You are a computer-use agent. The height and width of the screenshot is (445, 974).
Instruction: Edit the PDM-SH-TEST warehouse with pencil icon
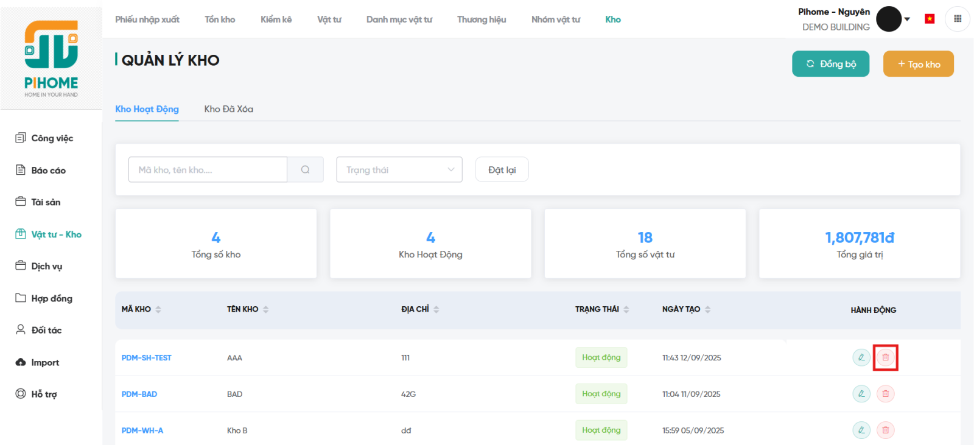coord(861,357)
